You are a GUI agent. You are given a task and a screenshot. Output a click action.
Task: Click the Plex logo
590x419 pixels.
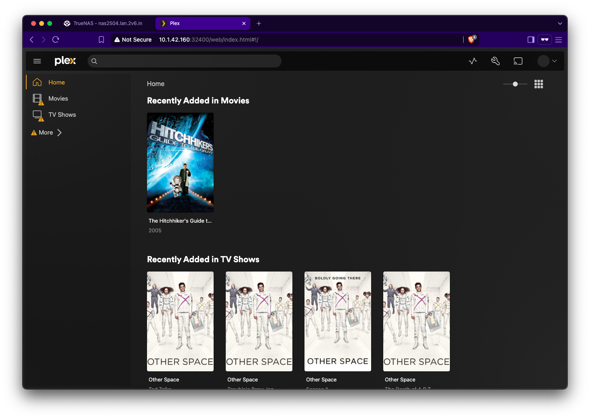tap(65, 61)
